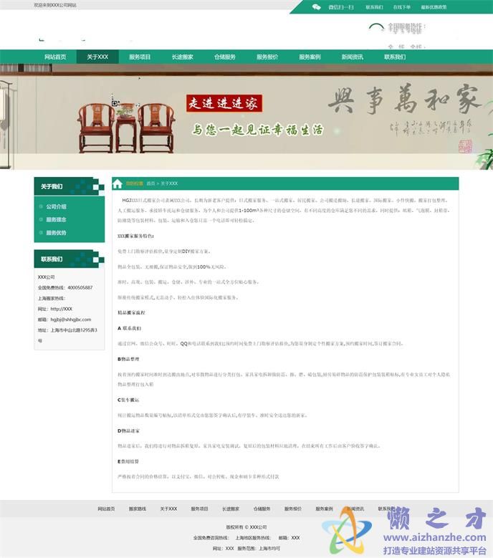The width and height of the screenshot is (493, 558).
Task: Click the bullet beside 服务理念
Action: tap(40, 219)
